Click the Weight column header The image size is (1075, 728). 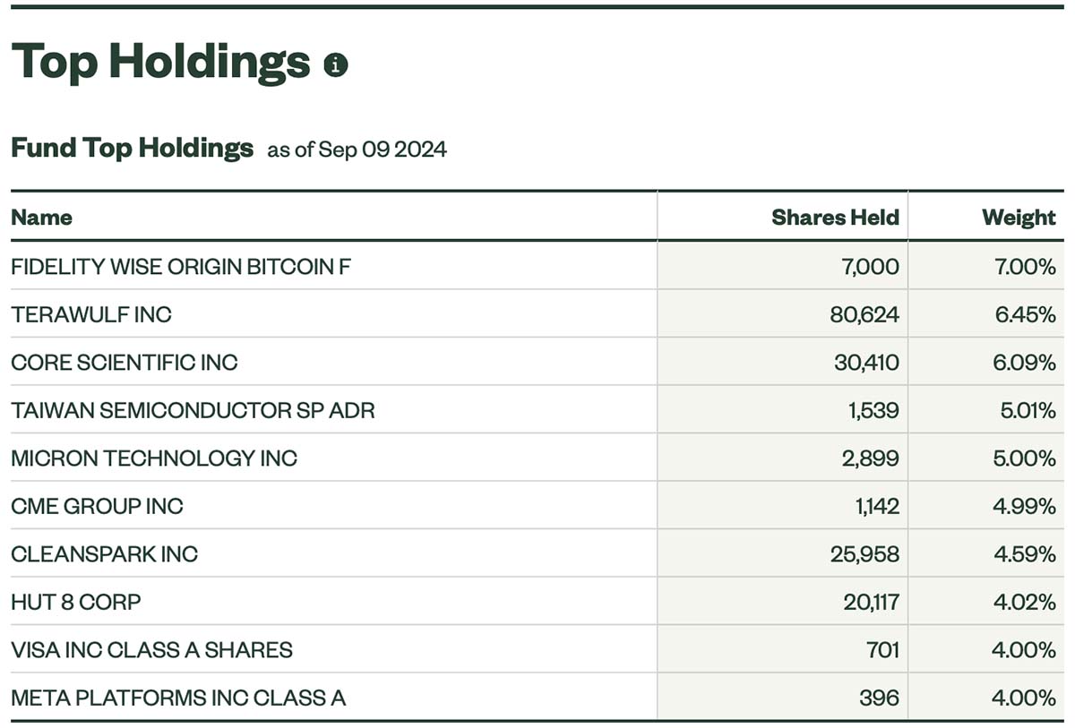1019,218
